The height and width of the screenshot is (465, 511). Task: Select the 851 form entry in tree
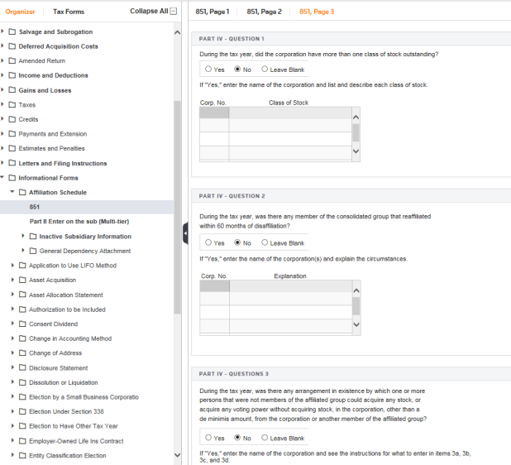click(34, 207)
